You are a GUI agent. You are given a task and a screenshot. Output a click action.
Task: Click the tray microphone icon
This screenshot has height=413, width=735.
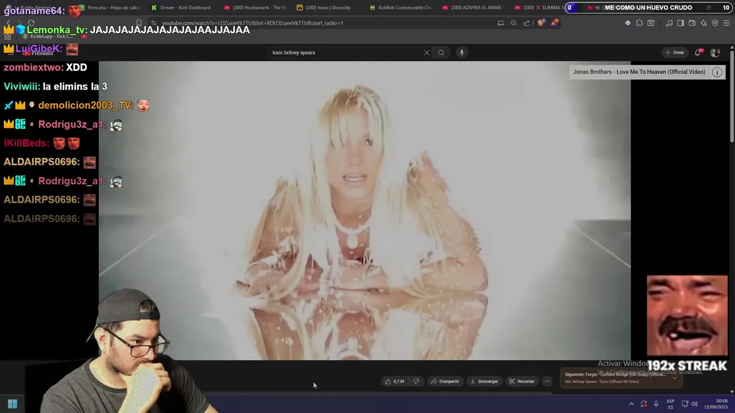tap(656, 404)
